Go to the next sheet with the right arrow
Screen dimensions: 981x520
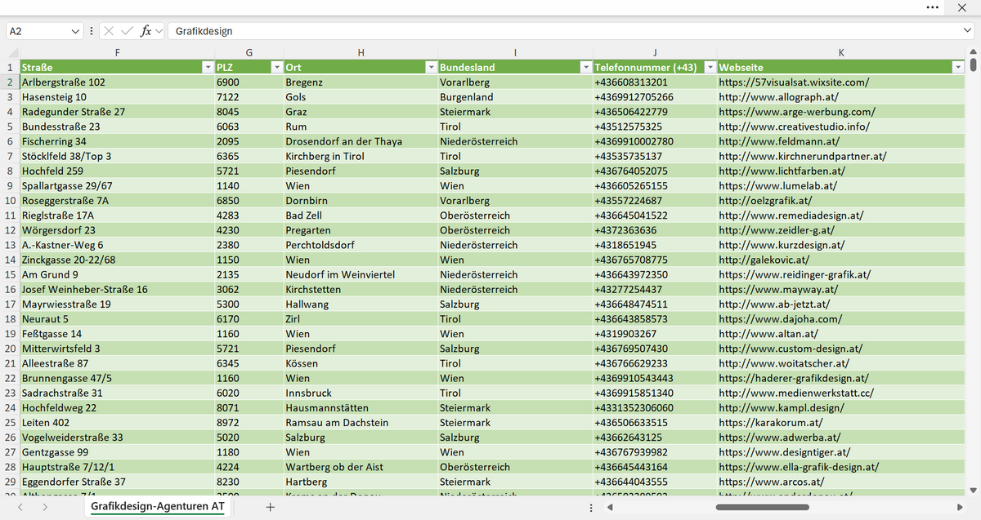(44, 507)
